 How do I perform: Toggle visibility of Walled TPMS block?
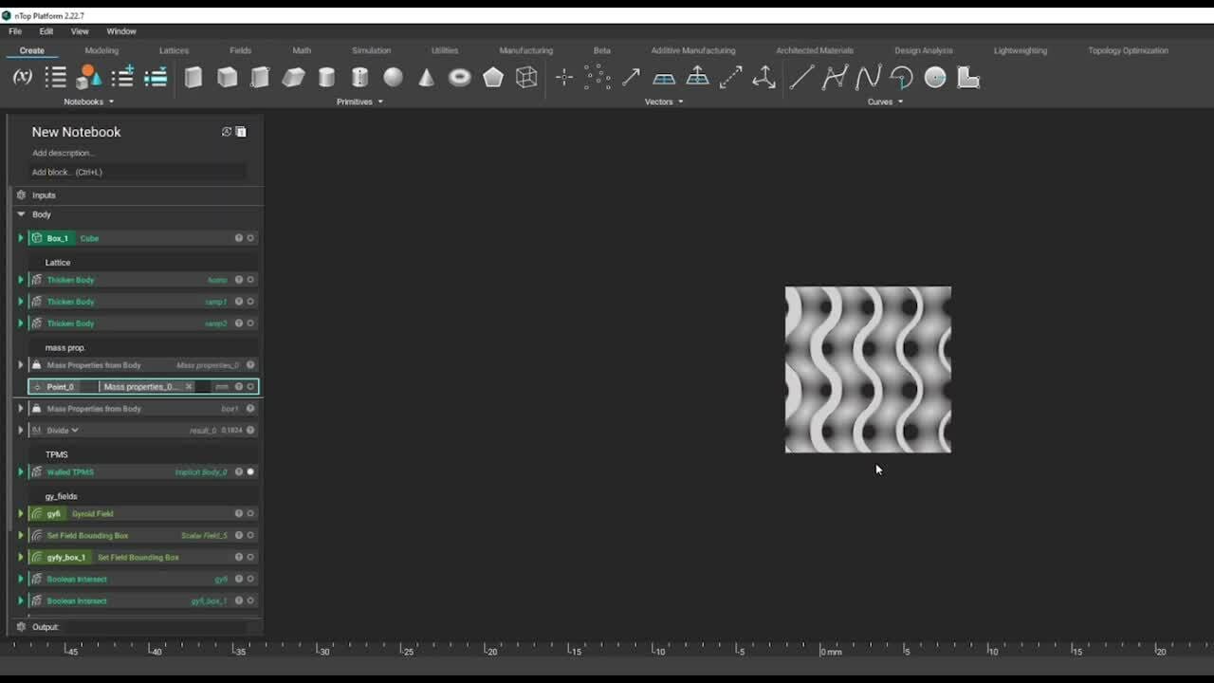click(250, 471)
